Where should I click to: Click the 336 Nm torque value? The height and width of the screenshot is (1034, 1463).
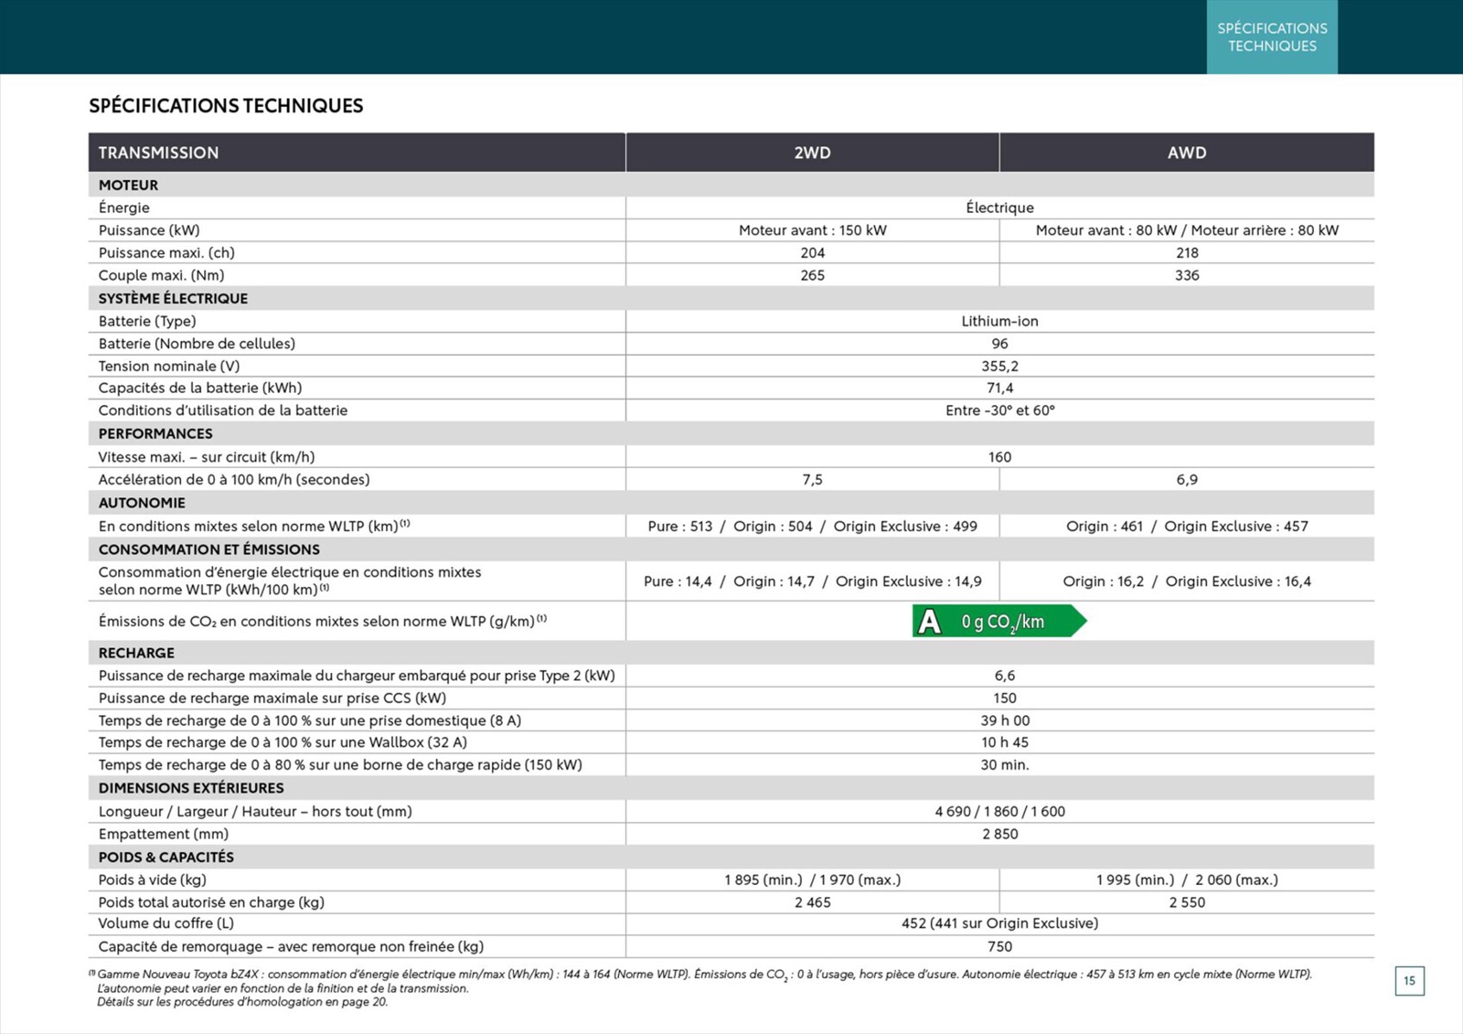point(1187,275)
